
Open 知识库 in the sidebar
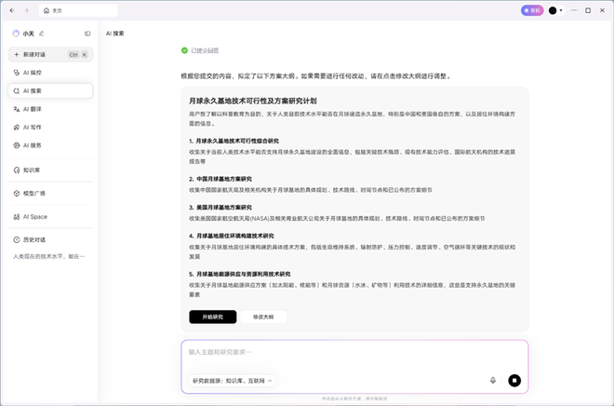pos(33,169)
